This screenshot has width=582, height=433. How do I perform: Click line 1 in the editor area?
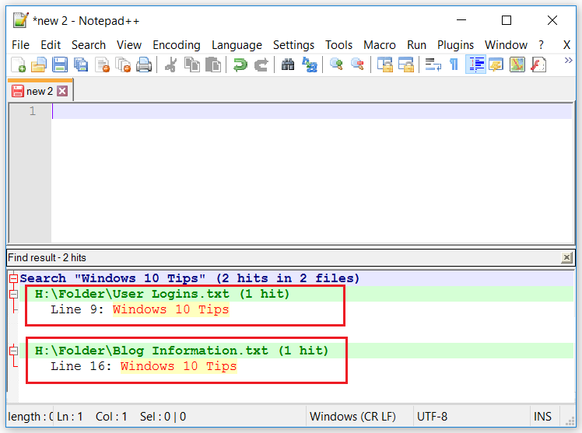[x=312, y=111]
